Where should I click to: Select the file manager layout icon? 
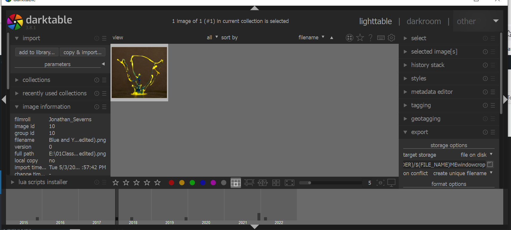236,183
